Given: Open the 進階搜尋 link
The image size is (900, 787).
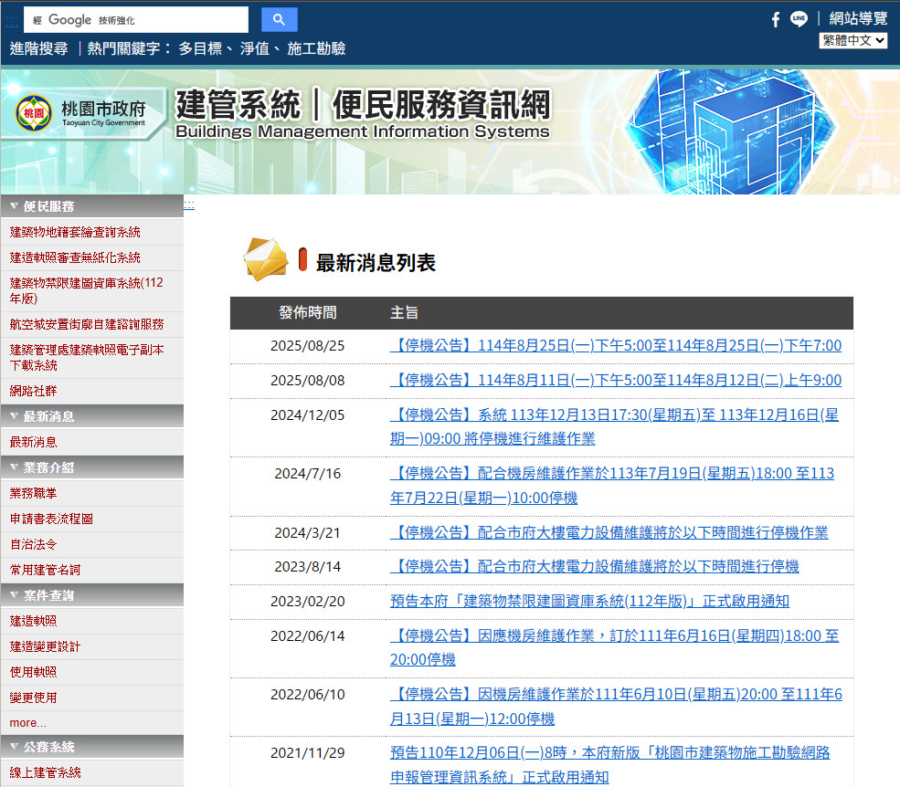Looking at the screenshot, I should (38, 48).
